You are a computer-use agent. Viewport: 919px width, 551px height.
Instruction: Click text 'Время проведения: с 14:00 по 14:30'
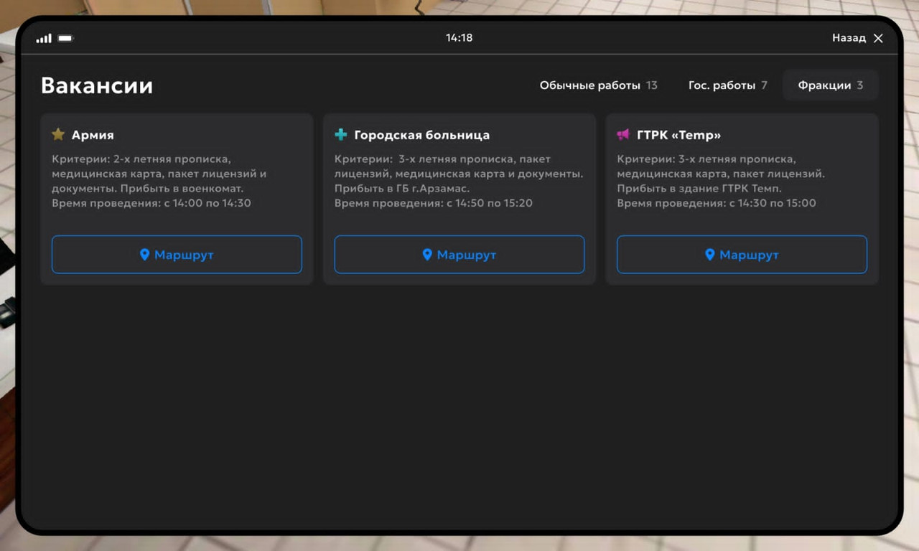click(x=151, y=203)
